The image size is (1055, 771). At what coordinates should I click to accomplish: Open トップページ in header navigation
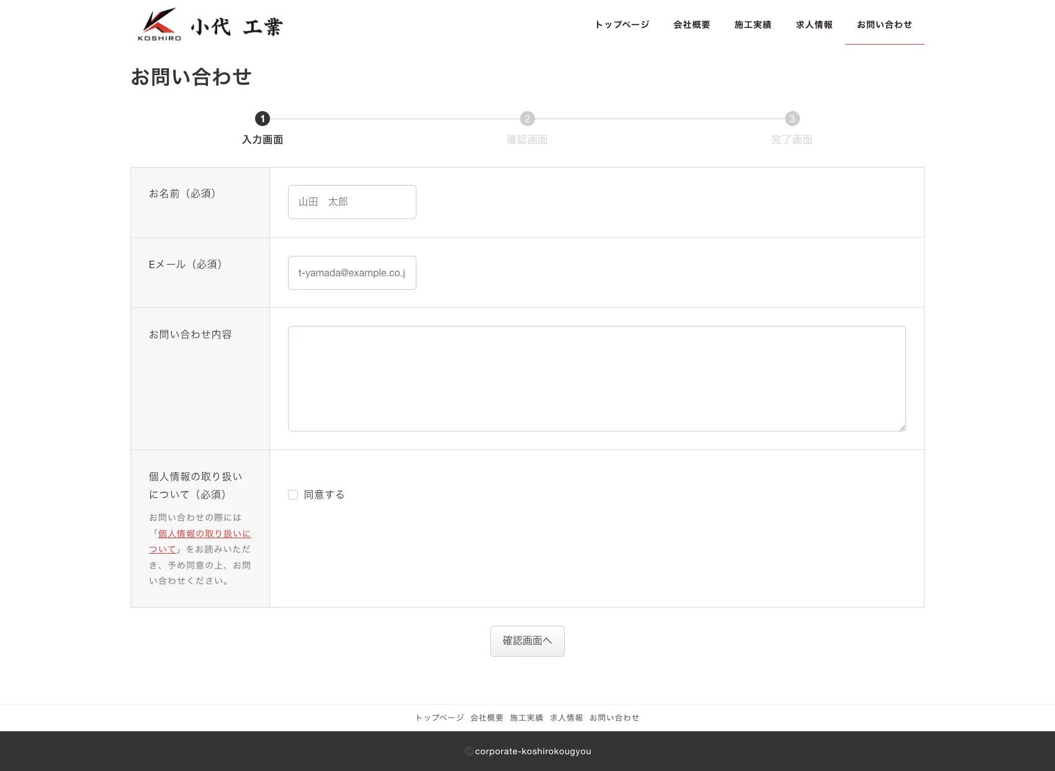click(622, 25)
